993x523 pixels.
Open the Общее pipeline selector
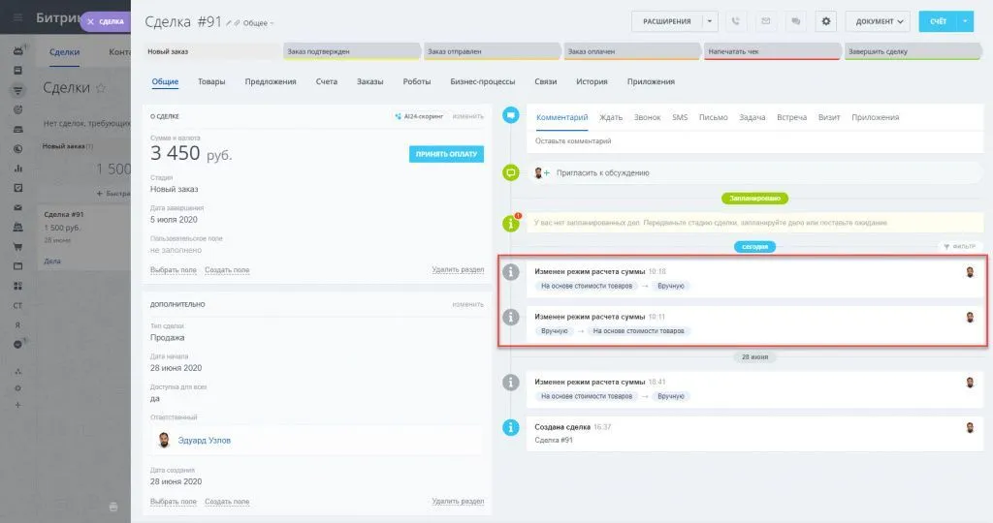click(257, 22)
